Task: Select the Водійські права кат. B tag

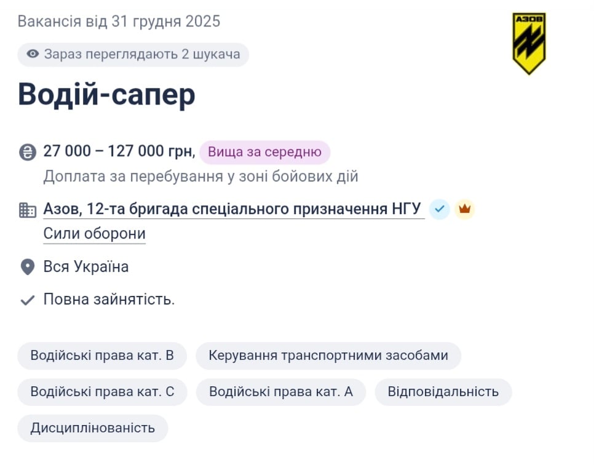Action: tap(101, 356)
